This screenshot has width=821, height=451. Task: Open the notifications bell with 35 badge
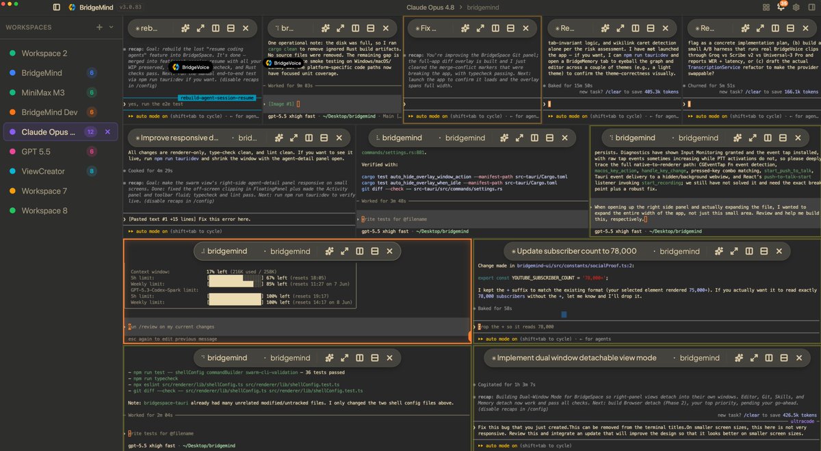pos(781,7)
